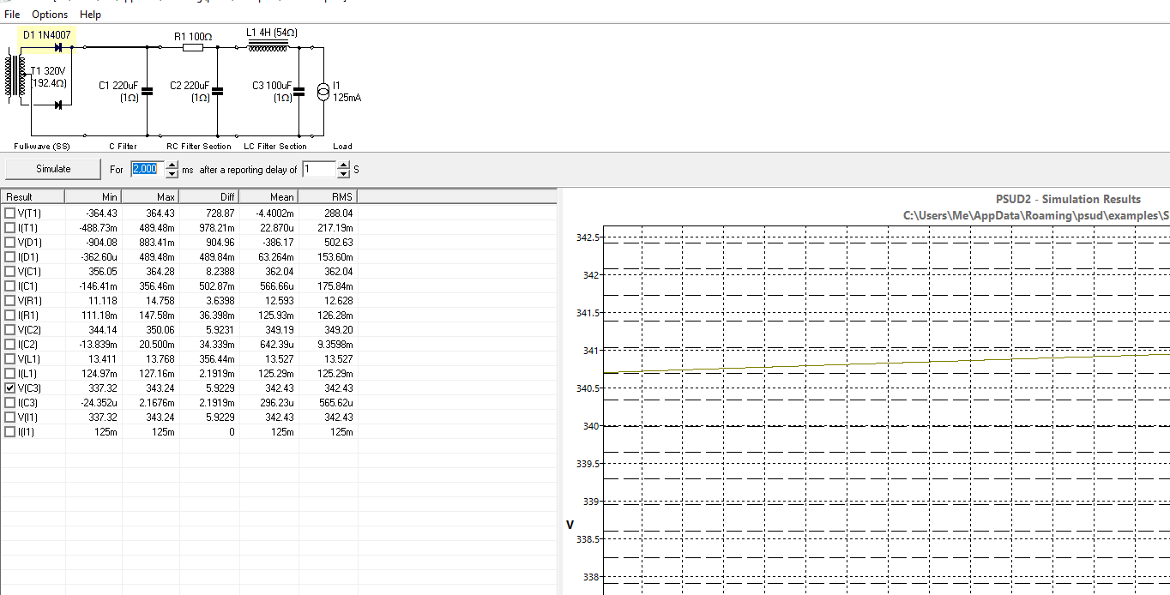Open the File menu

pyautogui.click(x=12, y=15)
